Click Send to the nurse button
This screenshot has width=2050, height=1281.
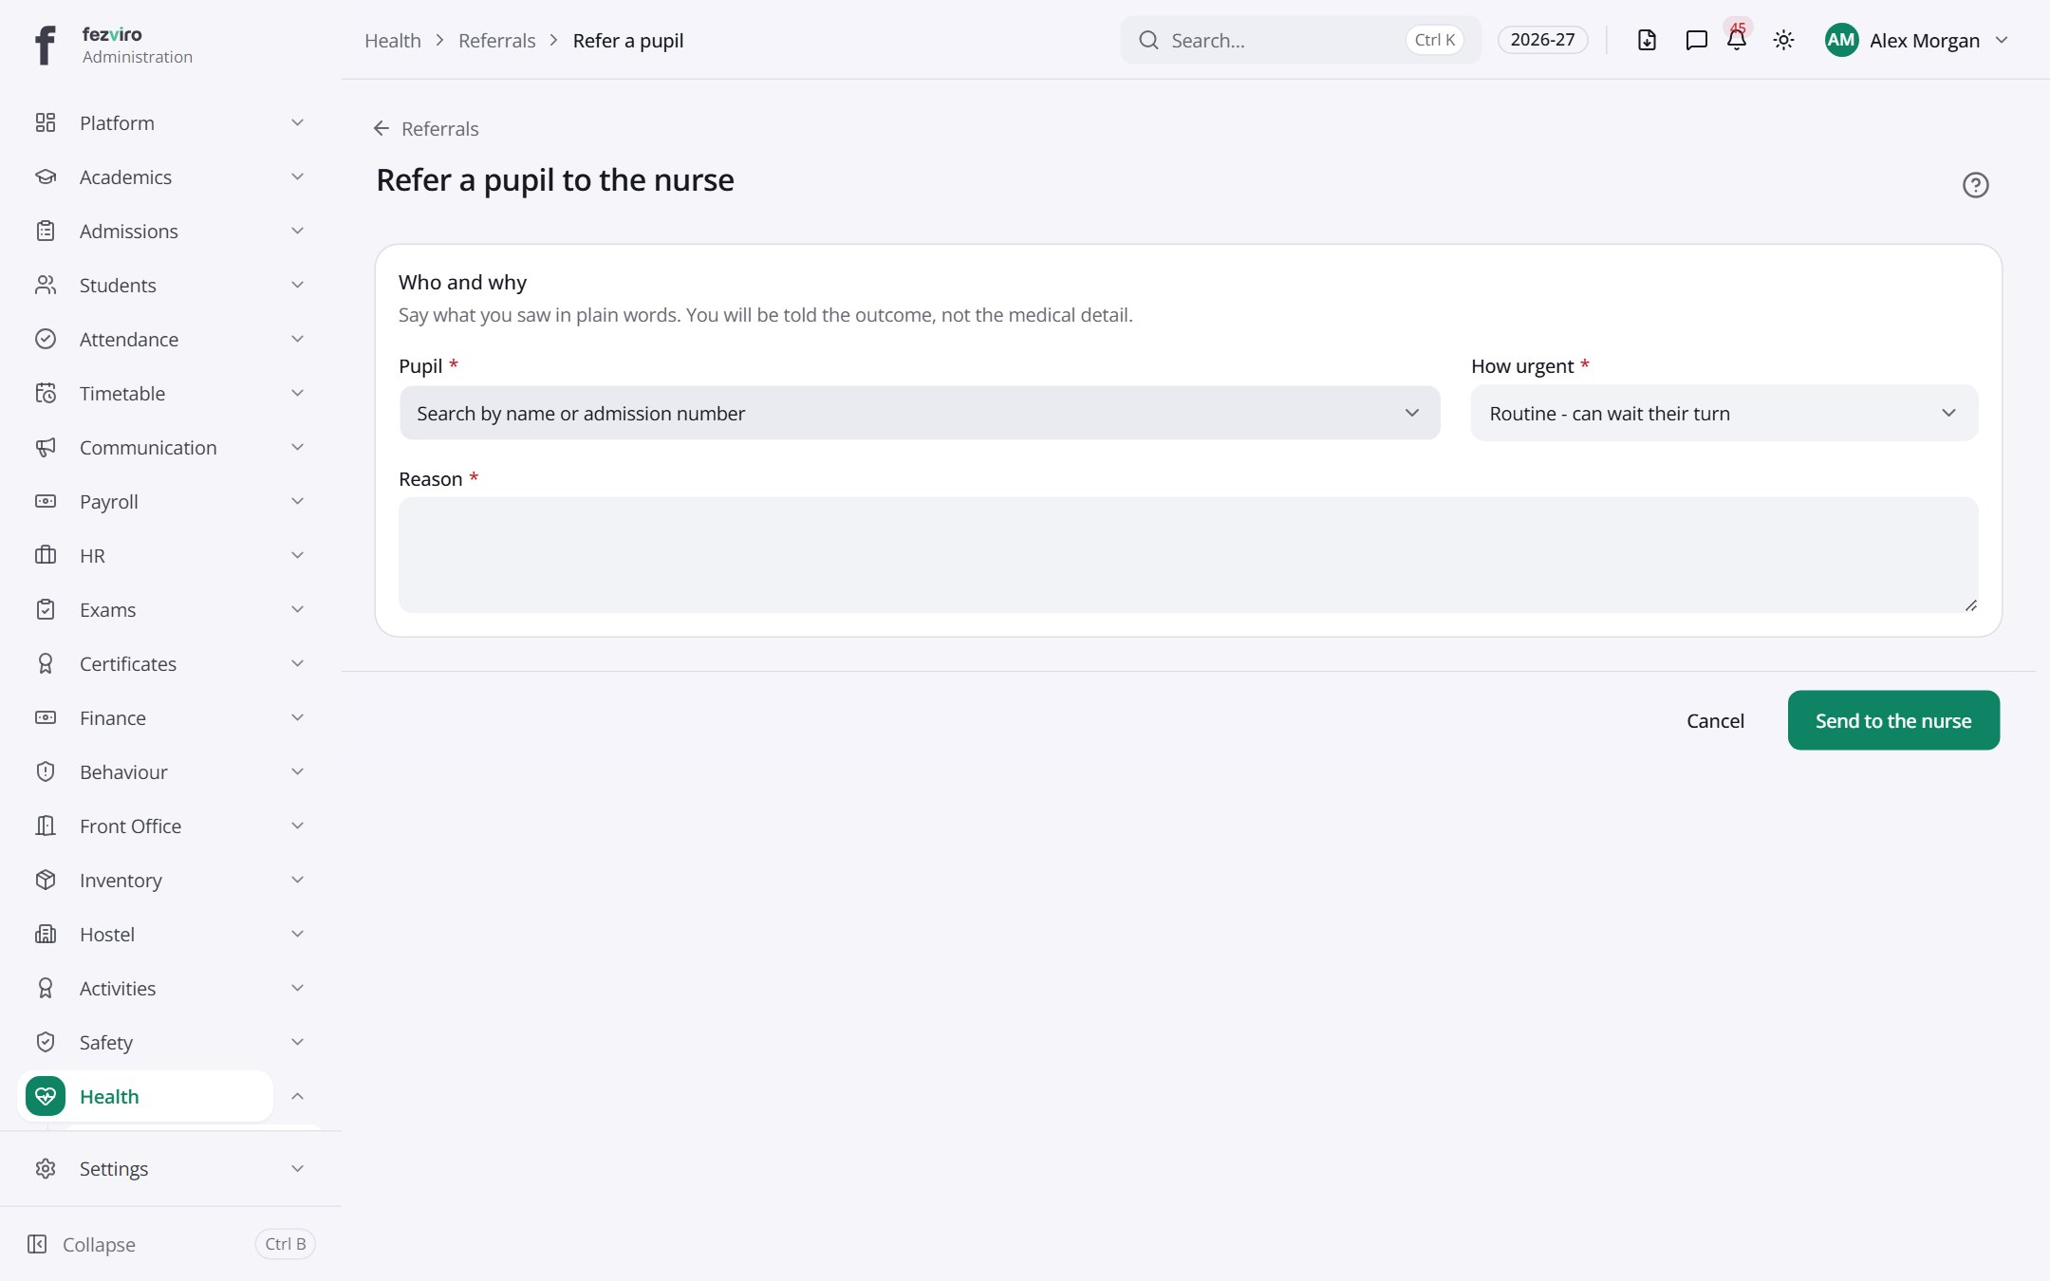pyautogui.click(x=1893, y=720)
